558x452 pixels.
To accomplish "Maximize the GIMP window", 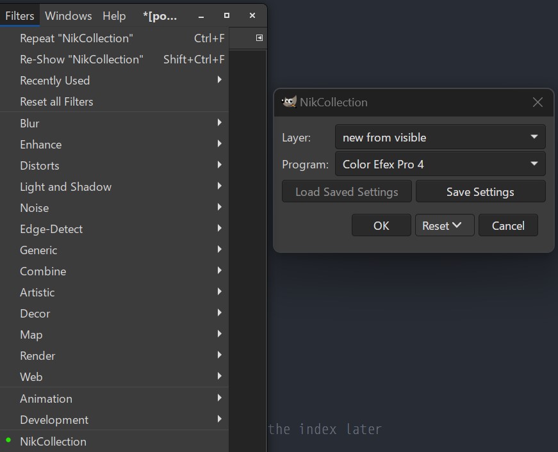I will coord(226,15).
